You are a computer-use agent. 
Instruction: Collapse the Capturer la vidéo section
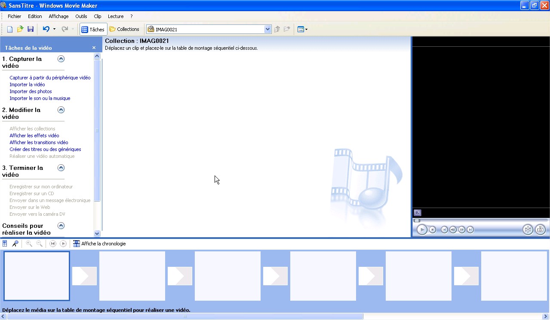coord(61,59)
